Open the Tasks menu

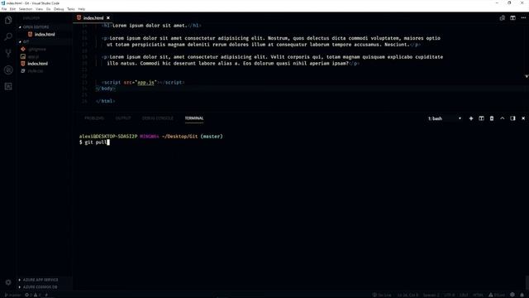[x=71, y=9]
